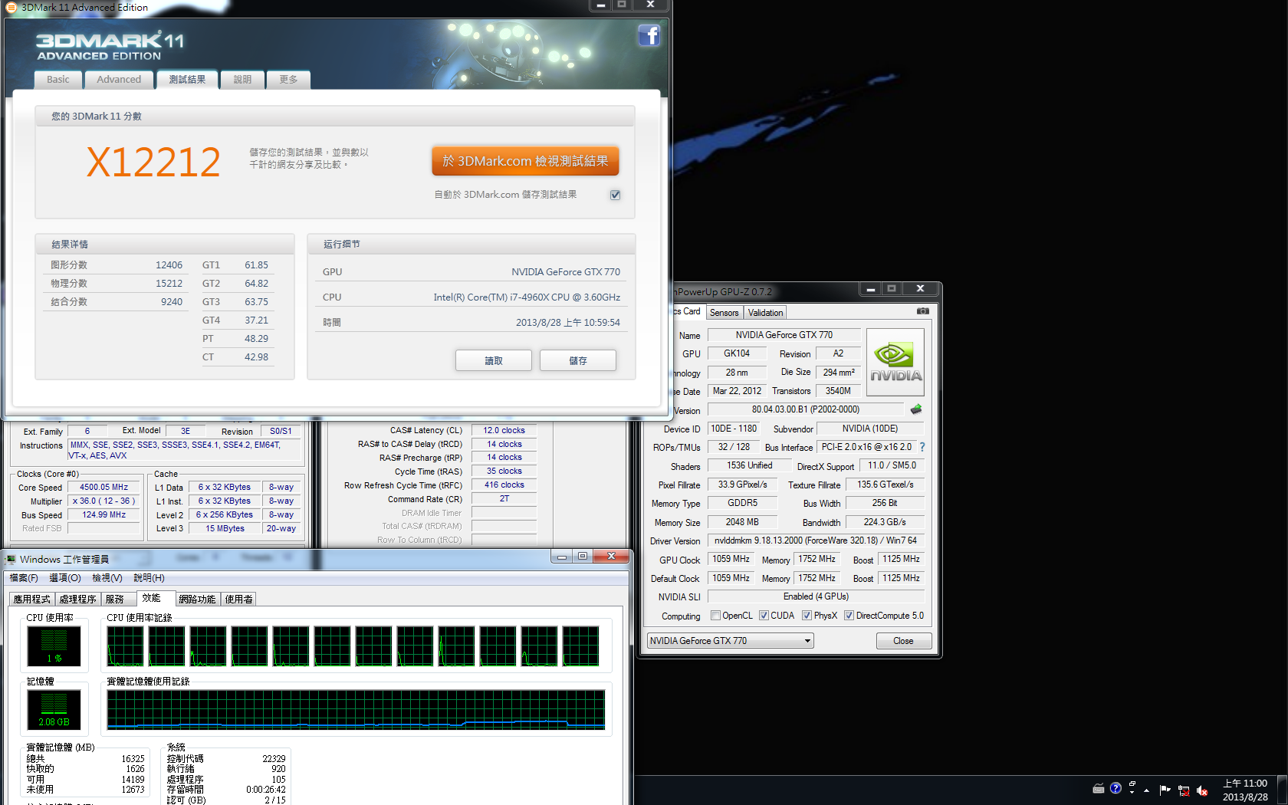Click the Close button in GPU-Z
The image size is (1288, 805).
[903, 641]
